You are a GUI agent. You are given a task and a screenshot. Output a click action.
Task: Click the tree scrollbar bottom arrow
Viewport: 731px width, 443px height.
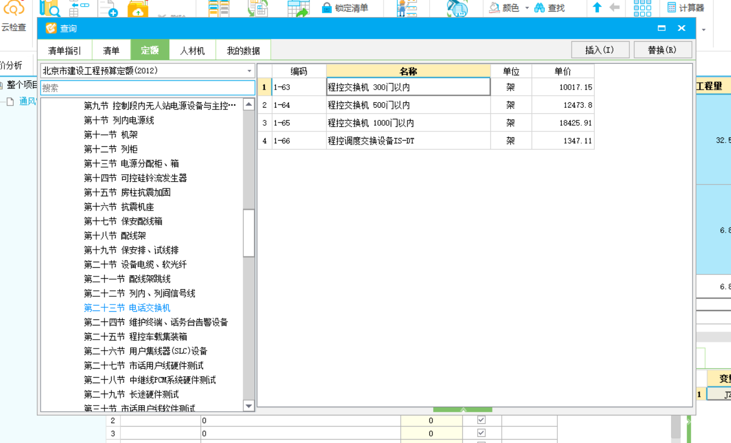pyautogui.click(x=248, y=406)
